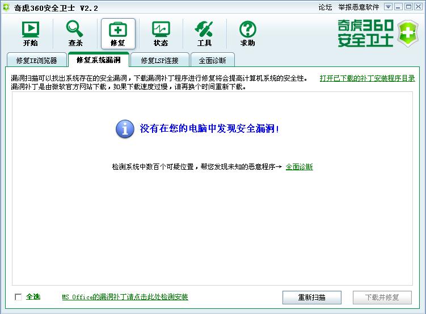This screenshot has width=426, height=314.
Task: Open the 论坛 forum link
Action: point(325,7)
